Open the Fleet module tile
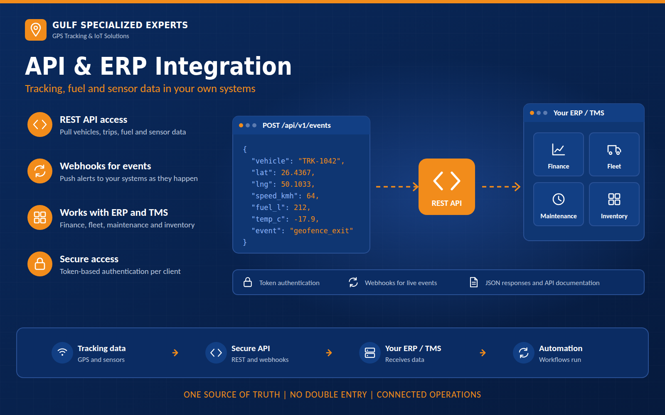The height and width of the screenshot is (415, 665). pos(614,154)
